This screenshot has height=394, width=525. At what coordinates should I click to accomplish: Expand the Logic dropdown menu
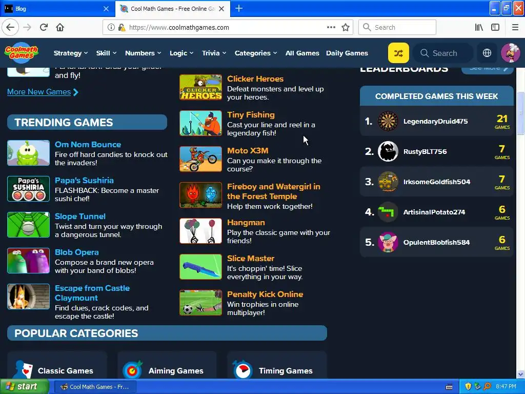tap(181, 53)
